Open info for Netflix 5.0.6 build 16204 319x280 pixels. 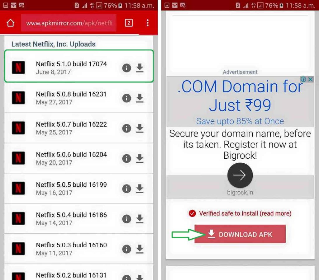pyautogui.click(x=126, y=158)
